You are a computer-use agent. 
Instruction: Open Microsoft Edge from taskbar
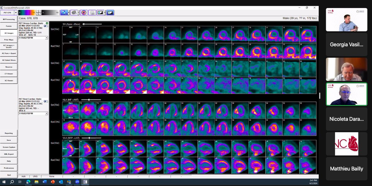28,182
